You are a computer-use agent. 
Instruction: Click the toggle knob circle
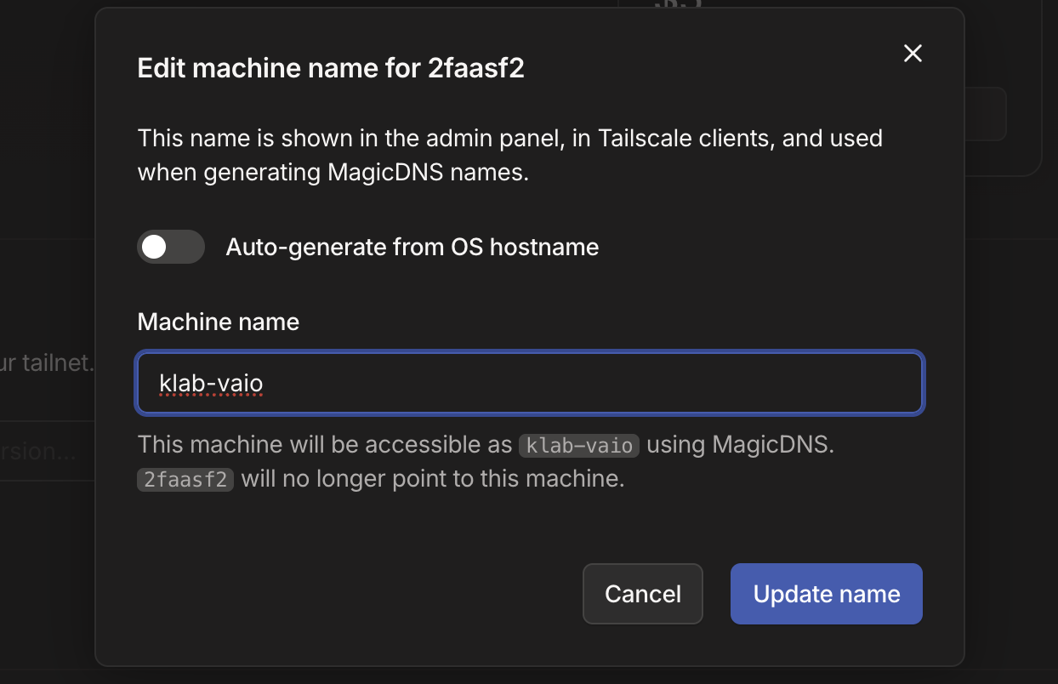154,247
